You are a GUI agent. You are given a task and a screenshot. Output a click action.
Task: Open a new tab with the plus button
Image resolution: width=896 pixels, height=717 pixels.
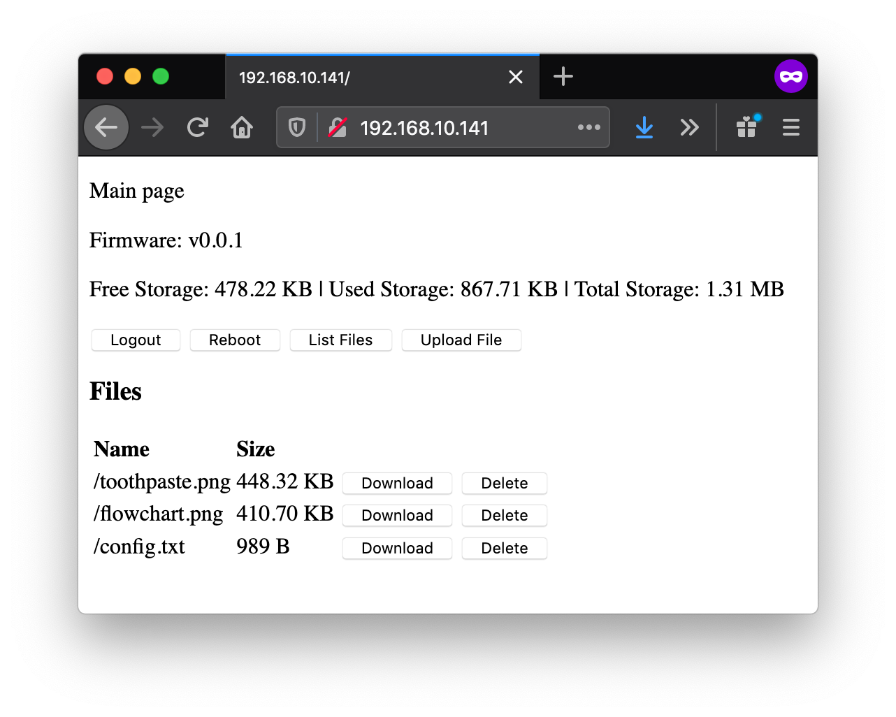pos(563,76)
